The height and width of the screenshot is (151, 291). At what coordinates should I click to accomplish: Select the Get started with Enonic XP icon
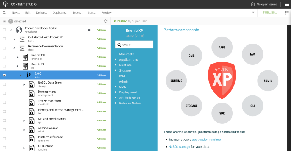22,39
